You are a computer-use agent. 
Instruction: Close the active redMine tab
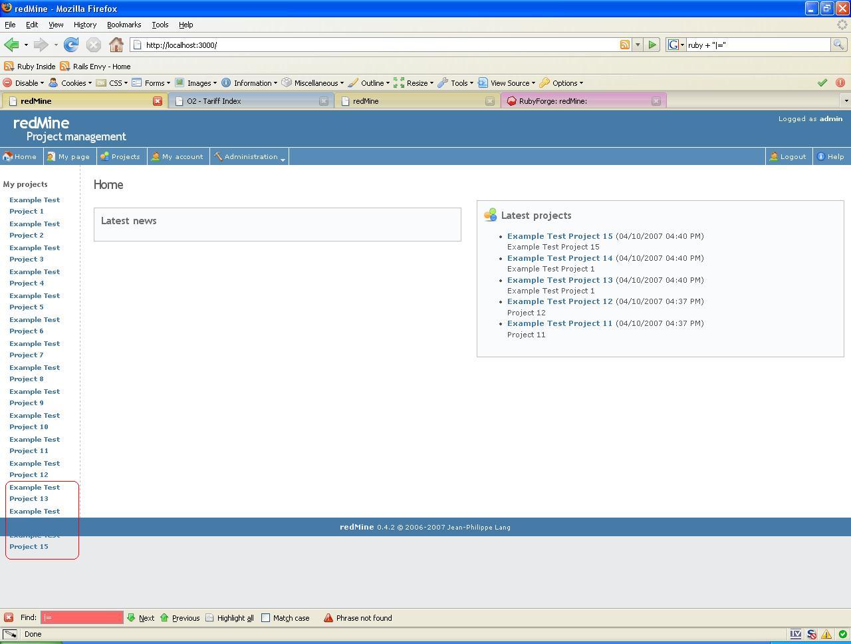click(x=158, y=101)
